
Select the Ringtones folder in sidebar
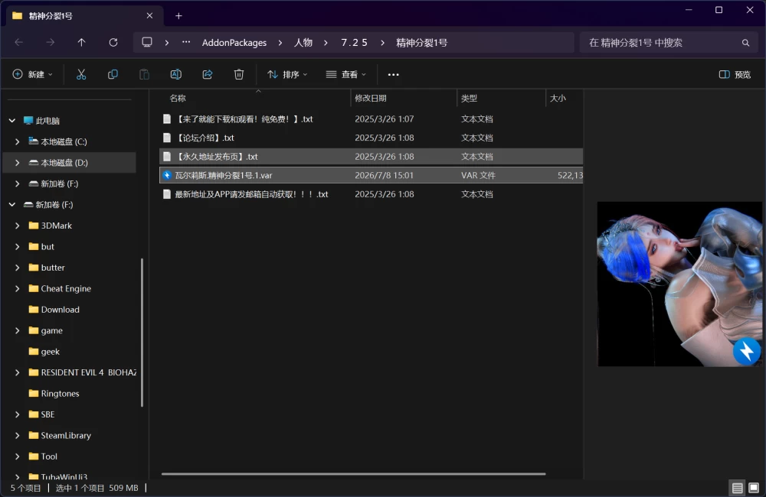[60, 394]
